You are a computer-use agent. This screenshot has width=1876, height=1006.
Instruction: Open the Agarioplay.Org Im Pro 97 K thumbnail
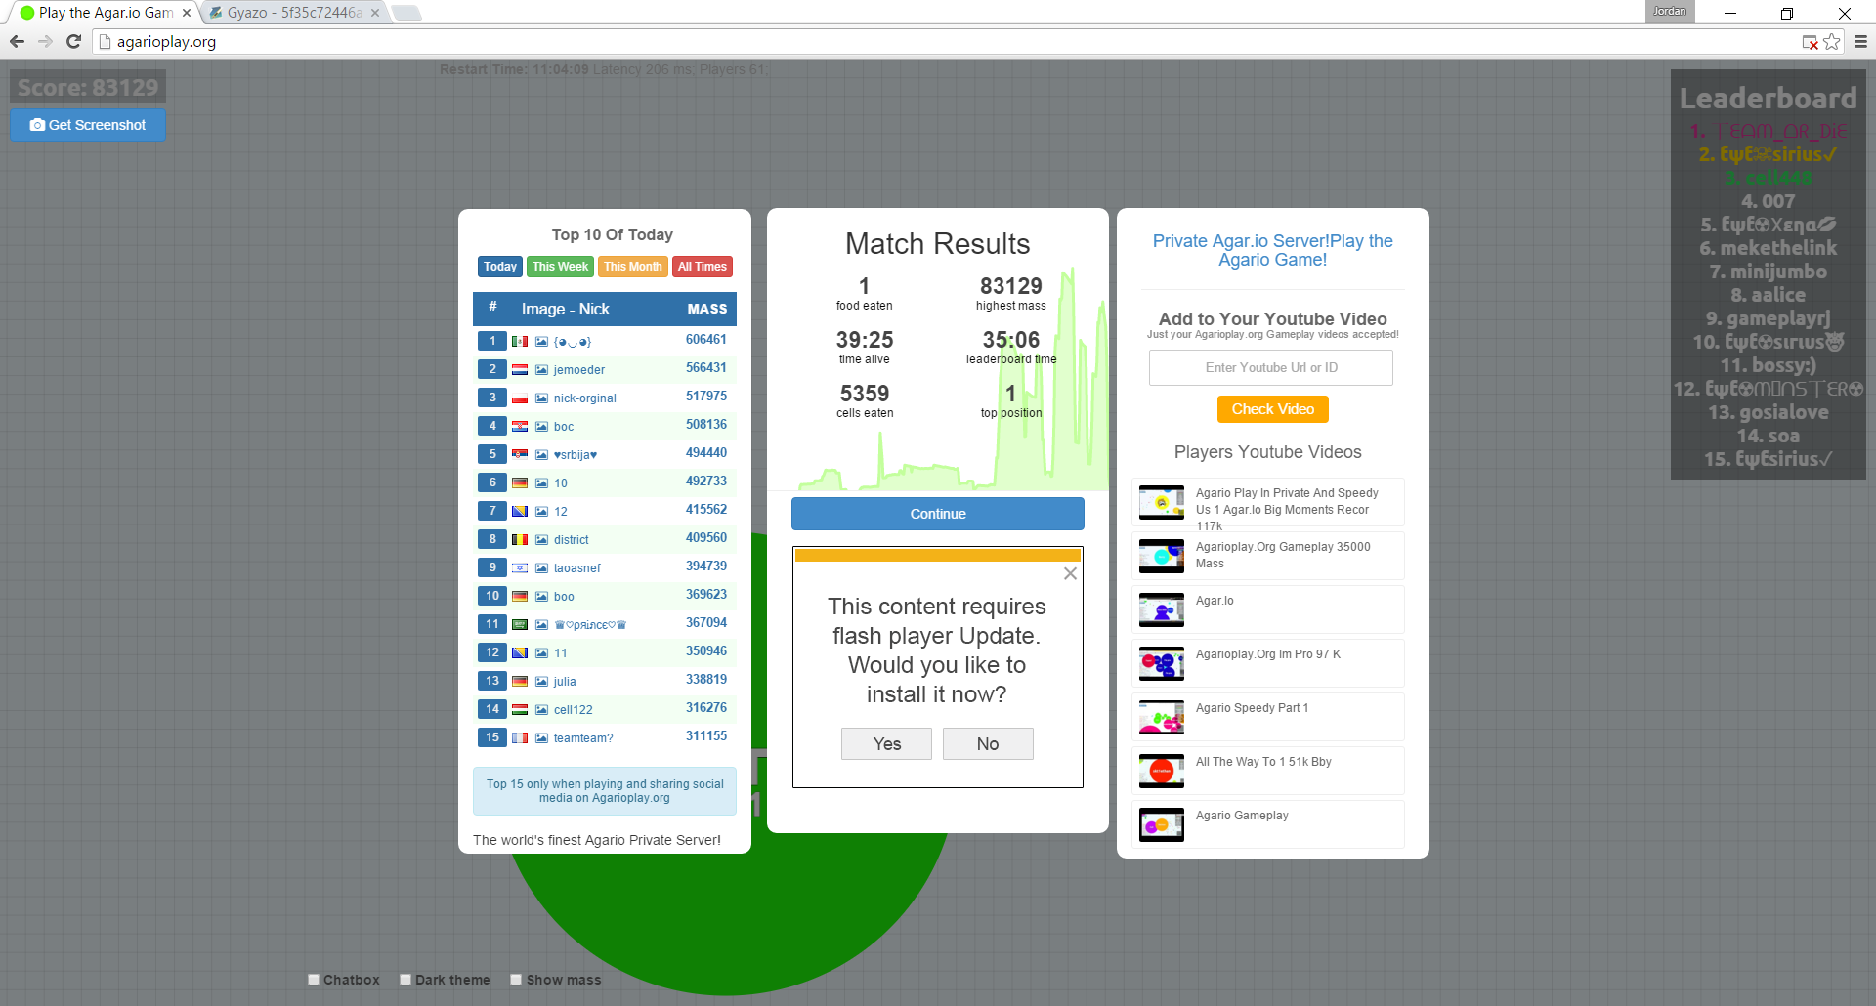(x=1162, y=663)
